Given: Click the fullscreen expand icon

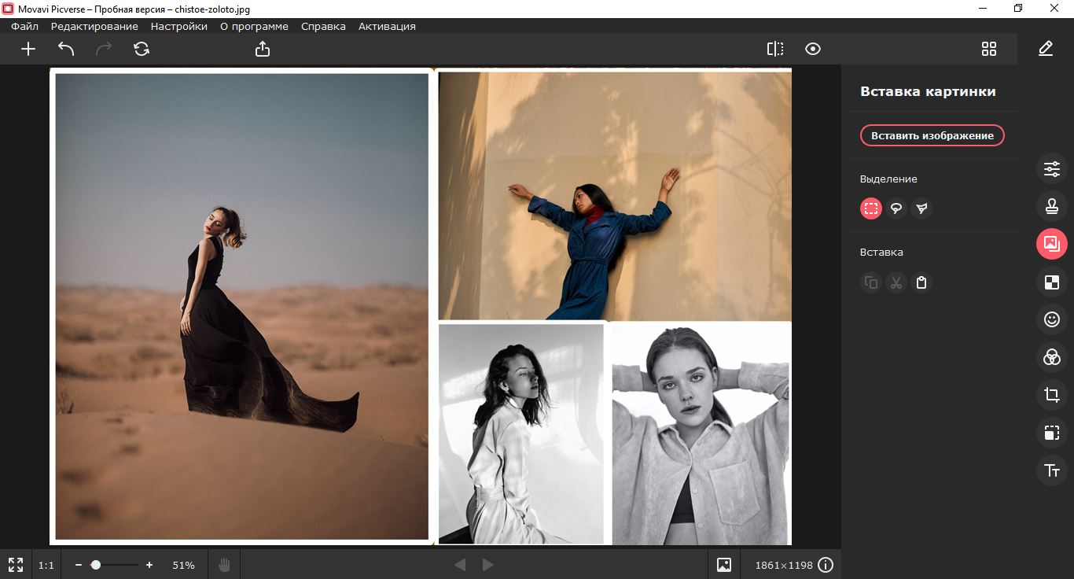Looking at the screenshot, I should (x=15, y=565).
